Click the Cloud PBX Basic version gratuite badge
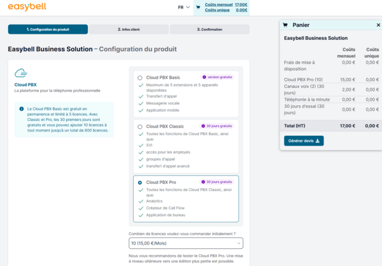Viewport: 382px width, 266px height. tap(217, 77)
